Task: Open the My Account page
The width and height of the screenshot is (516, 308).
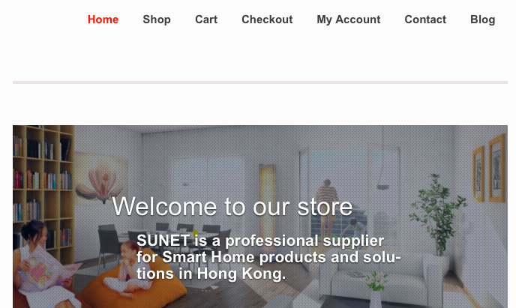Action: [349, 19]
